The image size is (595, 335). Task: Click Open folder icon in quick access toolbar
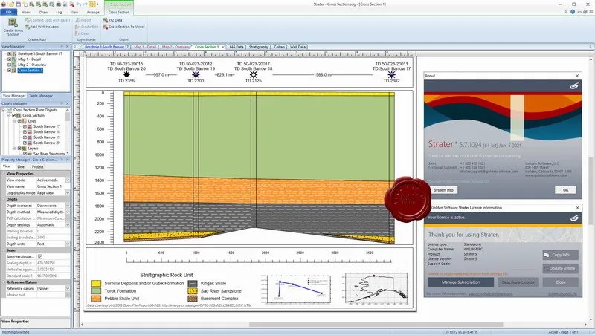(x=11, y=4)
